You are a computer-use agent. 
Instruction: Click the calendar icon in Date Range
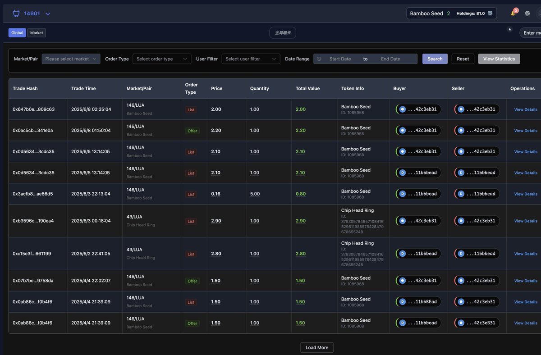click(x=319, y=59)
